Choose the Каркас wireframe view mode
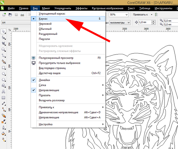Image resolution: width=178 pixels, height=149 pixels. click(x=44, y=18)
